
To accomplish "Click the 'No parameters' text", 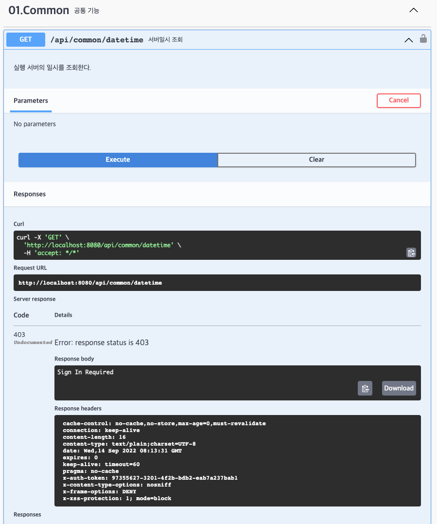I will click(x=35, y=124).
